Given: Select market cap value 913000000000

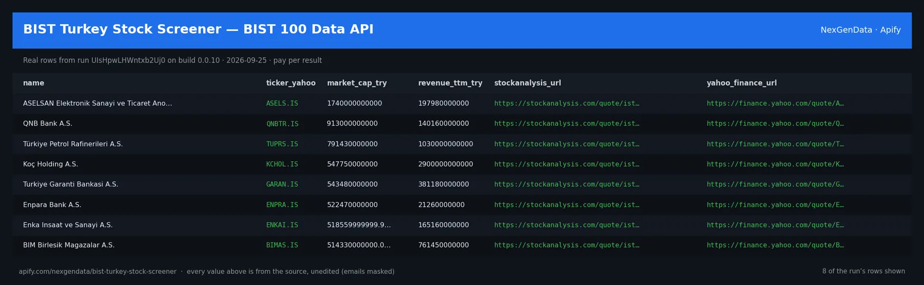Looking at the screenshot, I should coord(352,124).
